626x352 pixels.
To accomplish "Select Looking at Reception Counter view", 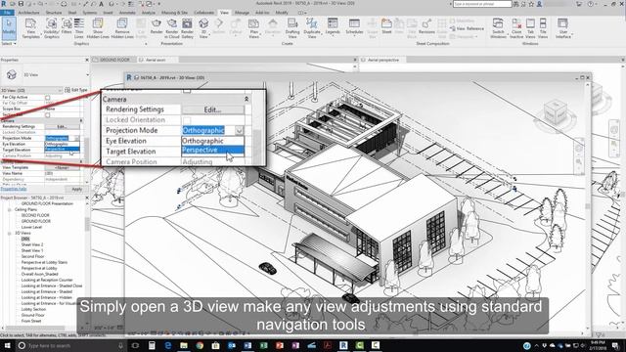I will (x=47, y=280).
